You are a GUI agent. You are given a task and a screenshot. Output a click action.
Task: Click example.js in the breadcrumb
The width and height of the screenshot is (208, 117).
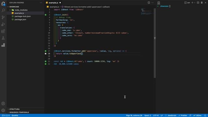(x=54, y=7)
